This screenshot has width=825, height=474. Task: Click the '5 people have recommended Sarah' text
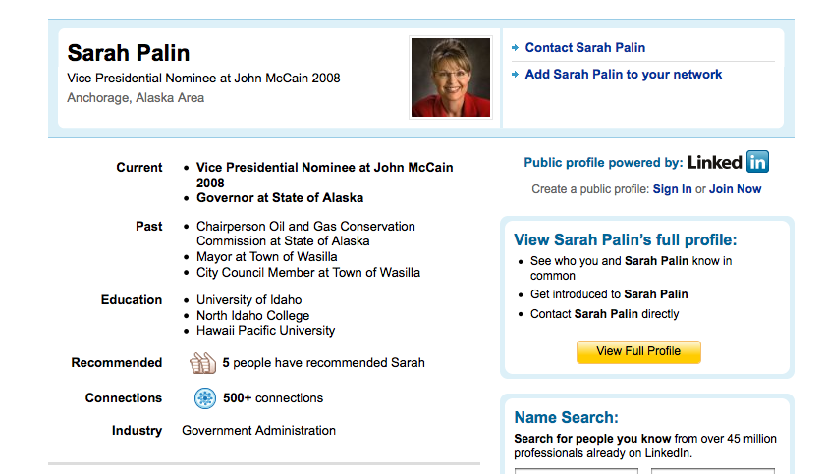[323, 363]
